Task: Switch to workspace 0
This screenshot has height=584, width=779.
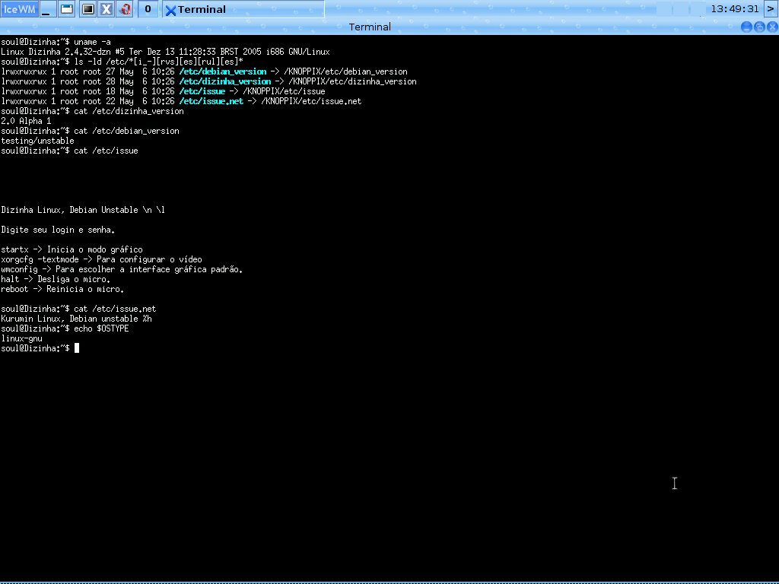Action: [148, 9]
